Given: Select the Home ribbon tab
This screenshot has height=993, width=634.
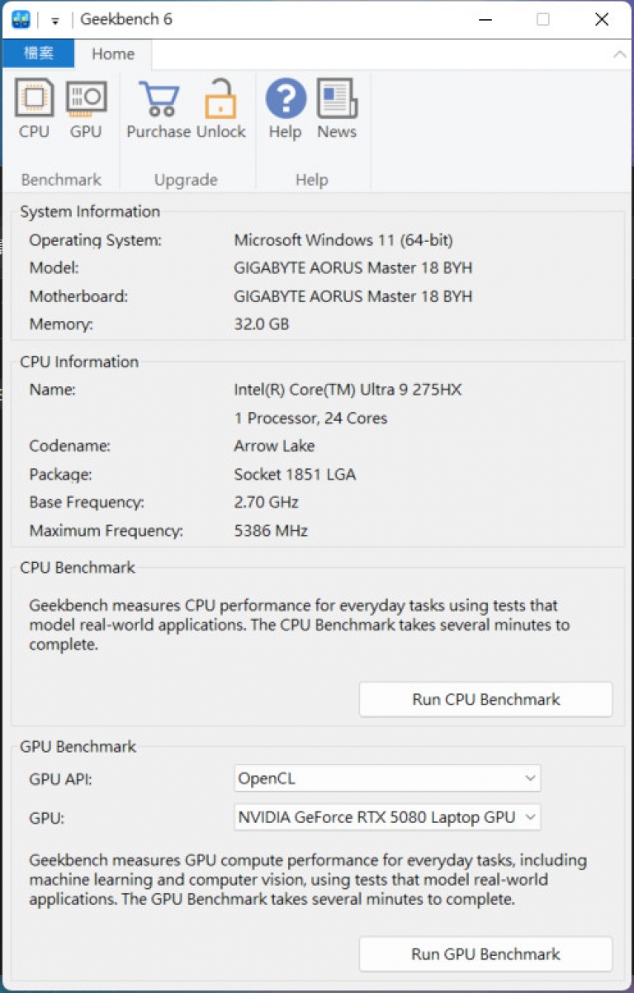Looking at the screenshot, I should point(113,54).
